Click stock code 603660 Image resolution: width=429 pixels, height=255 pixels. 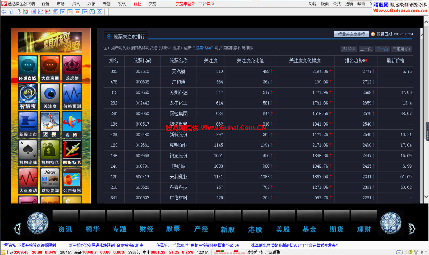click(142, 92)
